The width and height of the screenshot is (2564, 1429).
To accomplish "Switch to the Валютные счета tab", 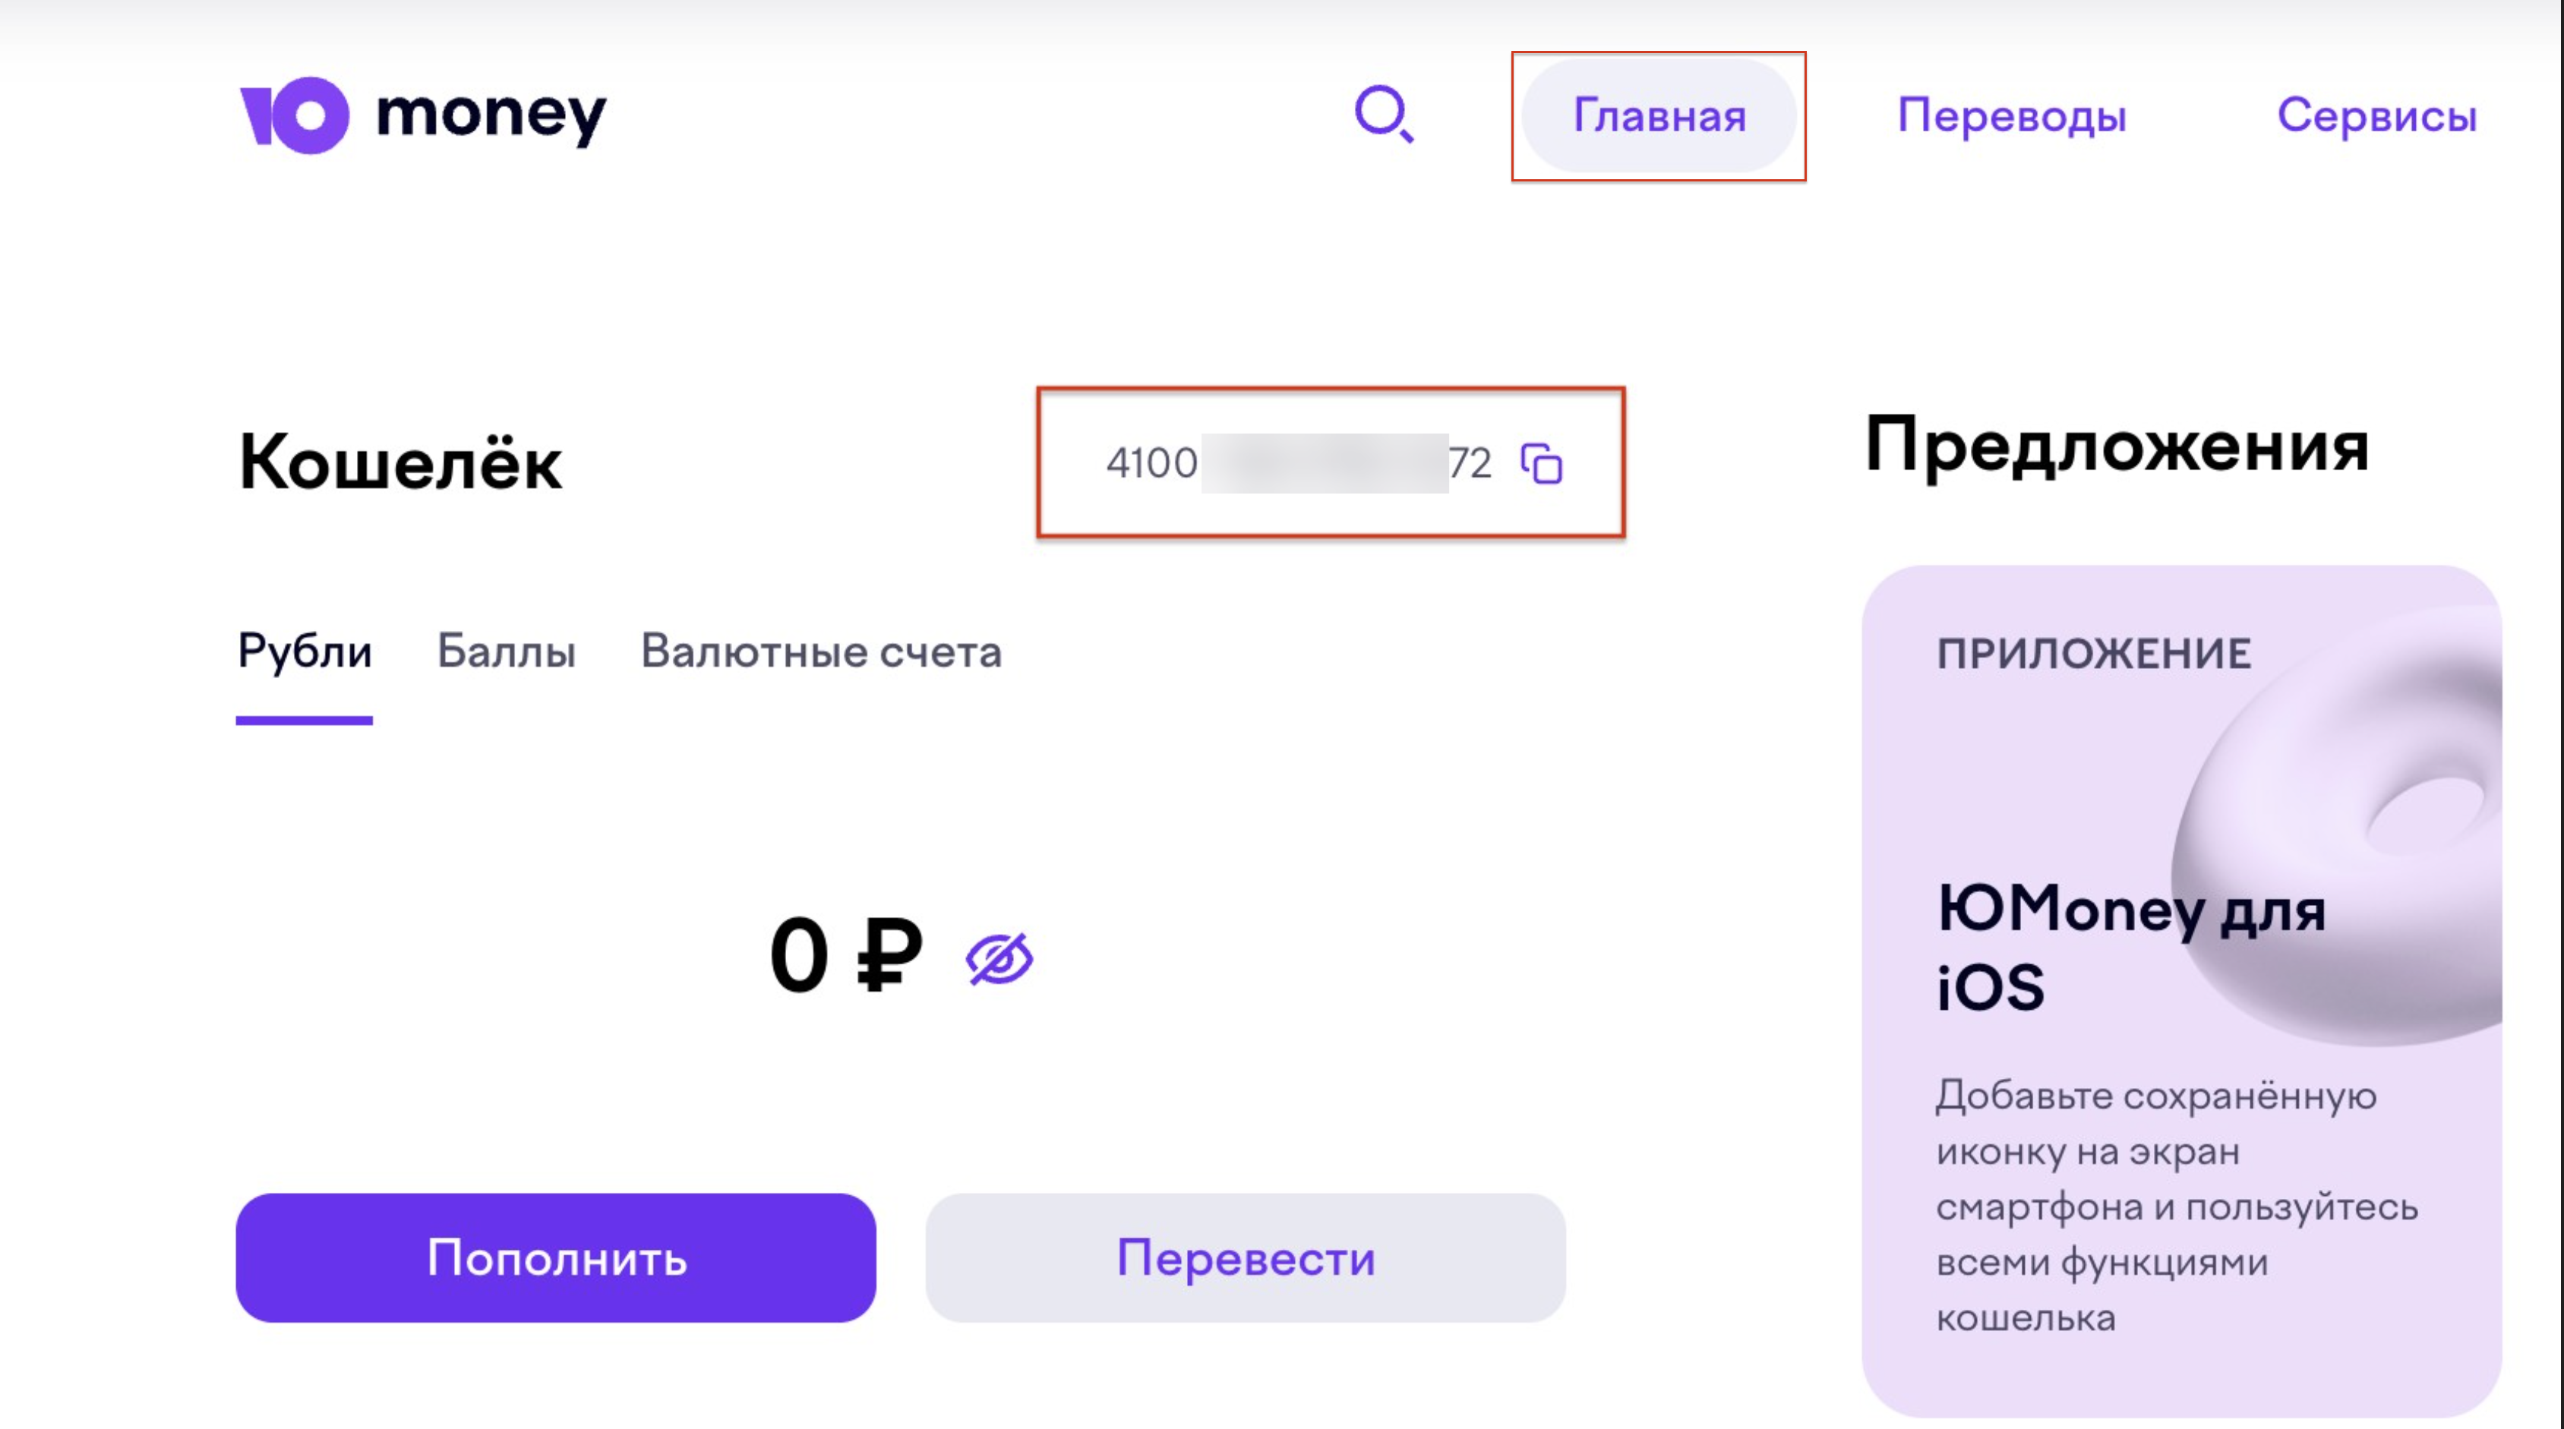I will tap(821, 651).
